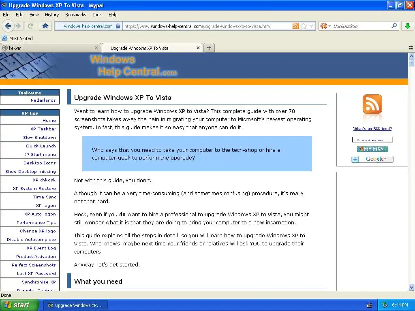This screenshot has width=415, height=311.
Task: Click the RSS feed icon in address bar
Action: [x=295, y=26]
